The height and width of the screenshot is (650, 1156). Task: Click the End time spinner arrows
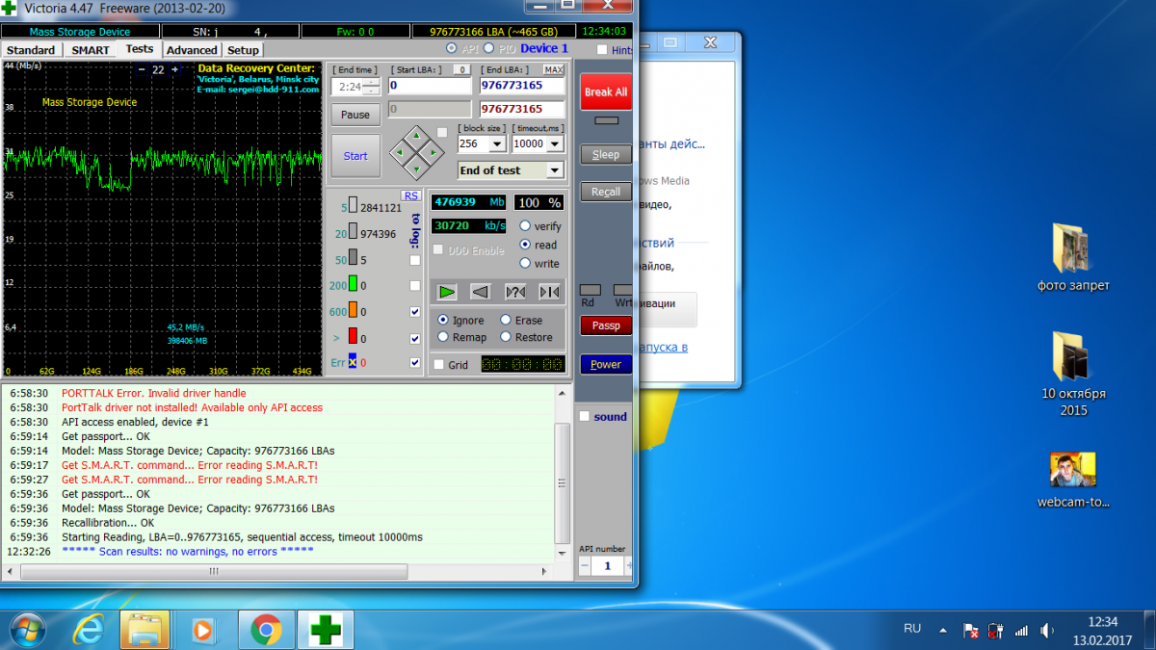372,87
